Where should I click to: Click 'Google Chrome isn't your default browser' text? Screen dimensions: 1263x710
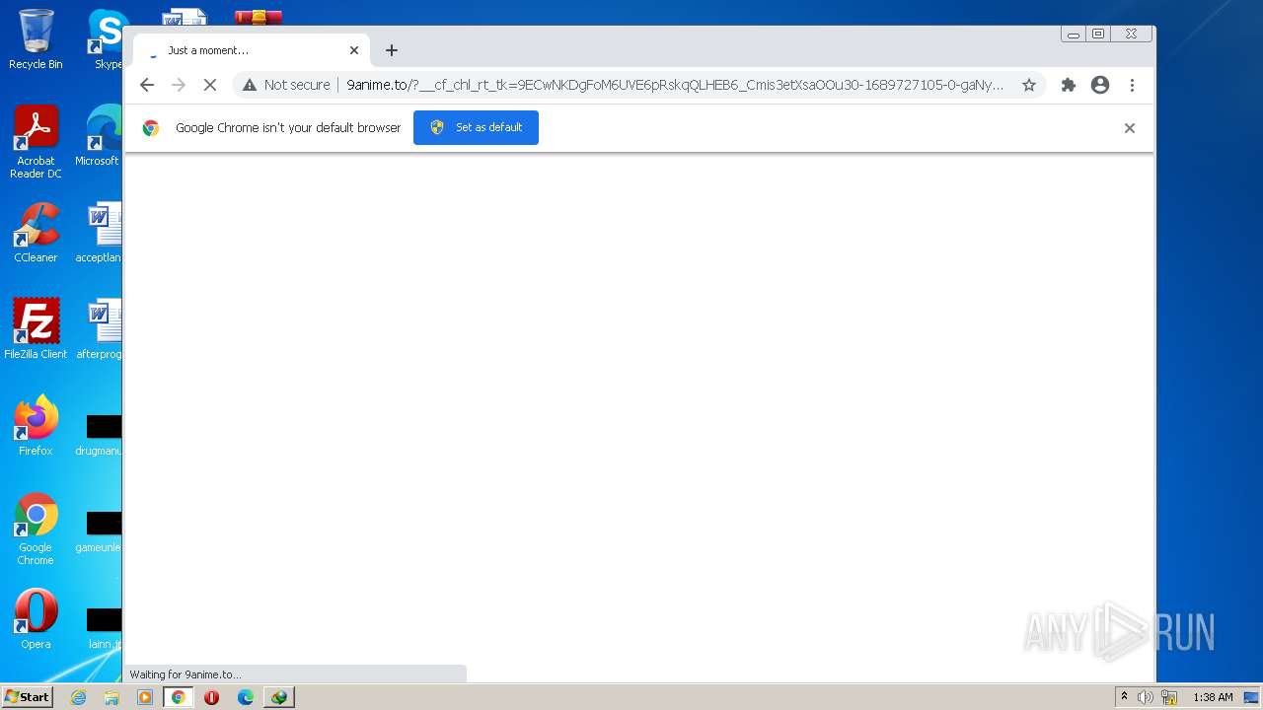click(288, 128)
